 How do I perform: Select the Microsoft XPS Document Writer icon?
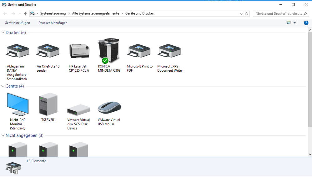(x=169, y=51)
